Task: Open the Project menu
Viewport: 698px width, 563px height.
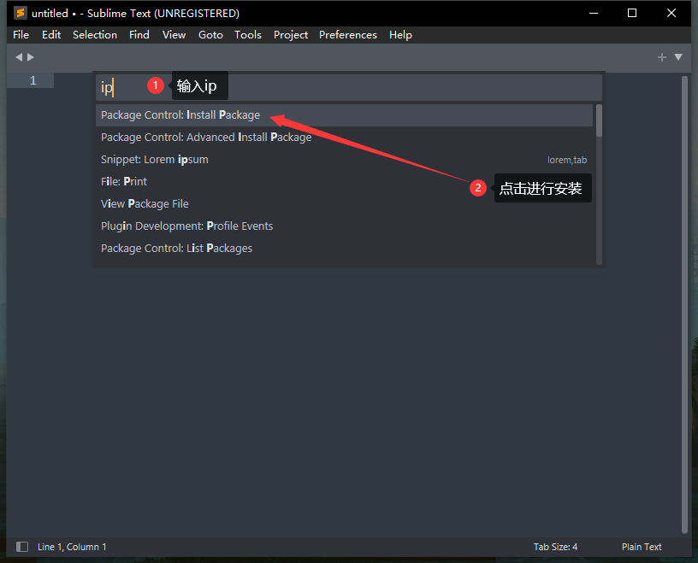Action: (x=291, y=35)
